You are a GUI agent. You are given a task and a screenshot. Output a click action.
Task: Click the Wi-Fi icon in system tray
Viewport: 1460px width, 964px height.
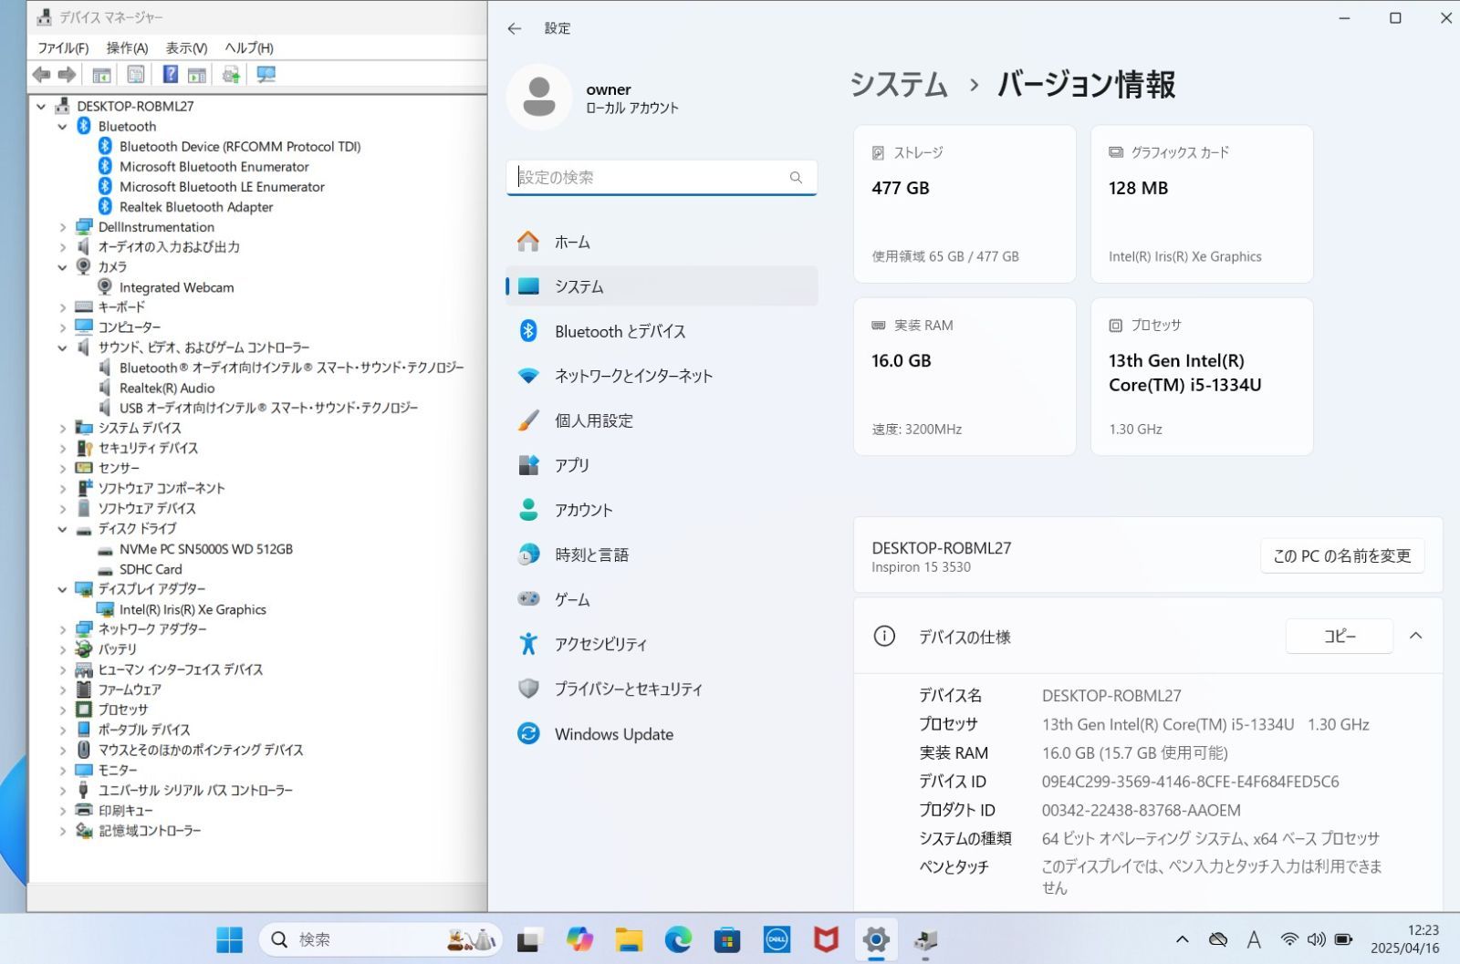click(x=1288, y=939)
